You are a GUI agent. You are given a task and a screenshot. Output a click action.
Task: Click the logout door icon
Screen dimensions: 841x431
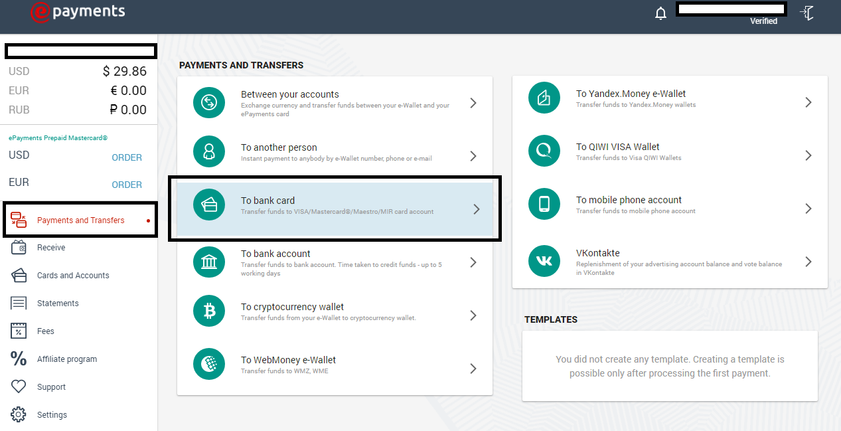807,13
